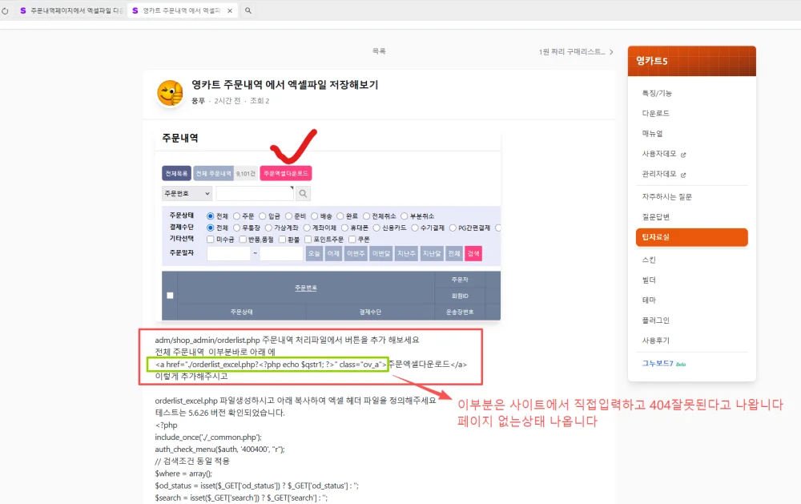Open external link icon next to 관리자데모
801x504 pixels.
[683, 175]
